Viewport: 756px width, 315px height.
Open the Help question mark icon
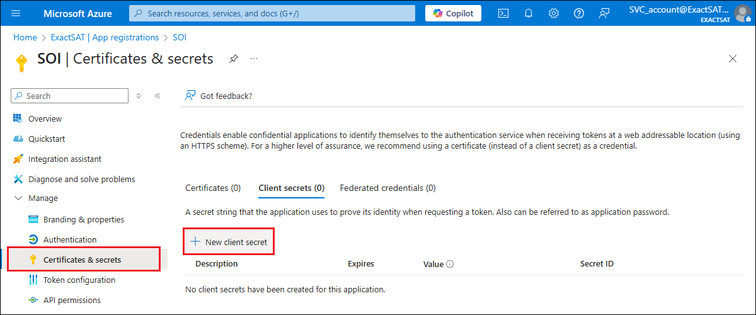click(x=579, y=13)
